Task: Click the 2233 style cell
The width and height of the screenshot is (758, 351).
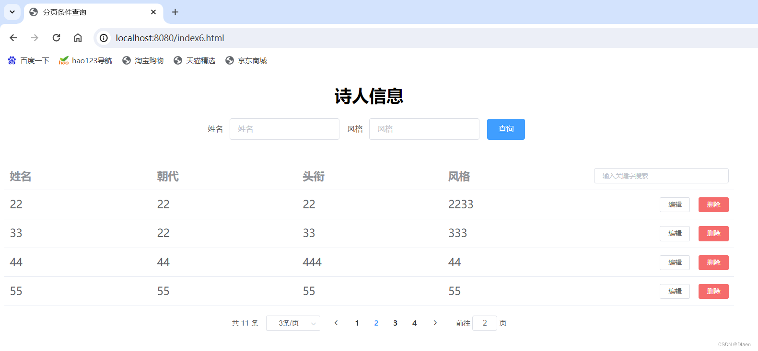Action: coord(461,204)
